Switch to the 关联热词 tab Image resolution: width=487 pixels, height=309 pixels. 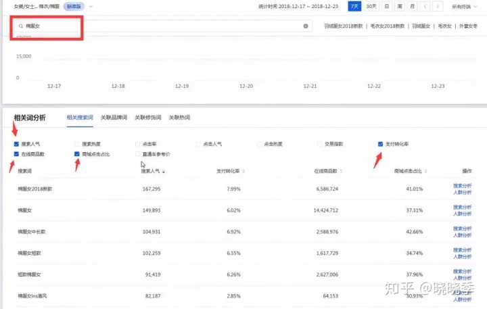click(x=179, y=118)
